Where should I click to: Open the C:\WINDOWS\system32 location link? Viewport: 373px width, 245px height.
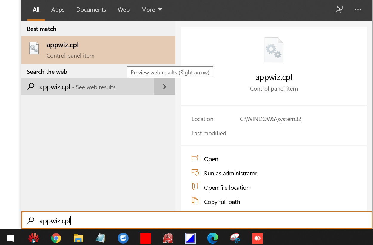point(270,119)
